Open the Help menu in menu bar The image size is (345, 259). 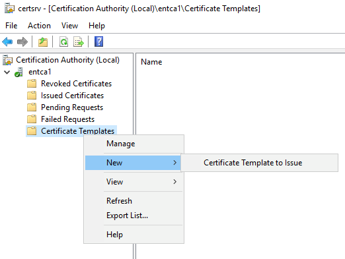(x=96, y=26)
